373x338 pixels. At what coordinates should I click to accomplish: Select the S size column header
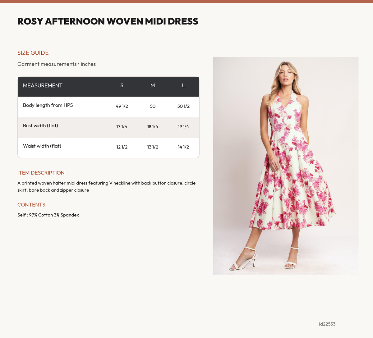pos(122,85)
